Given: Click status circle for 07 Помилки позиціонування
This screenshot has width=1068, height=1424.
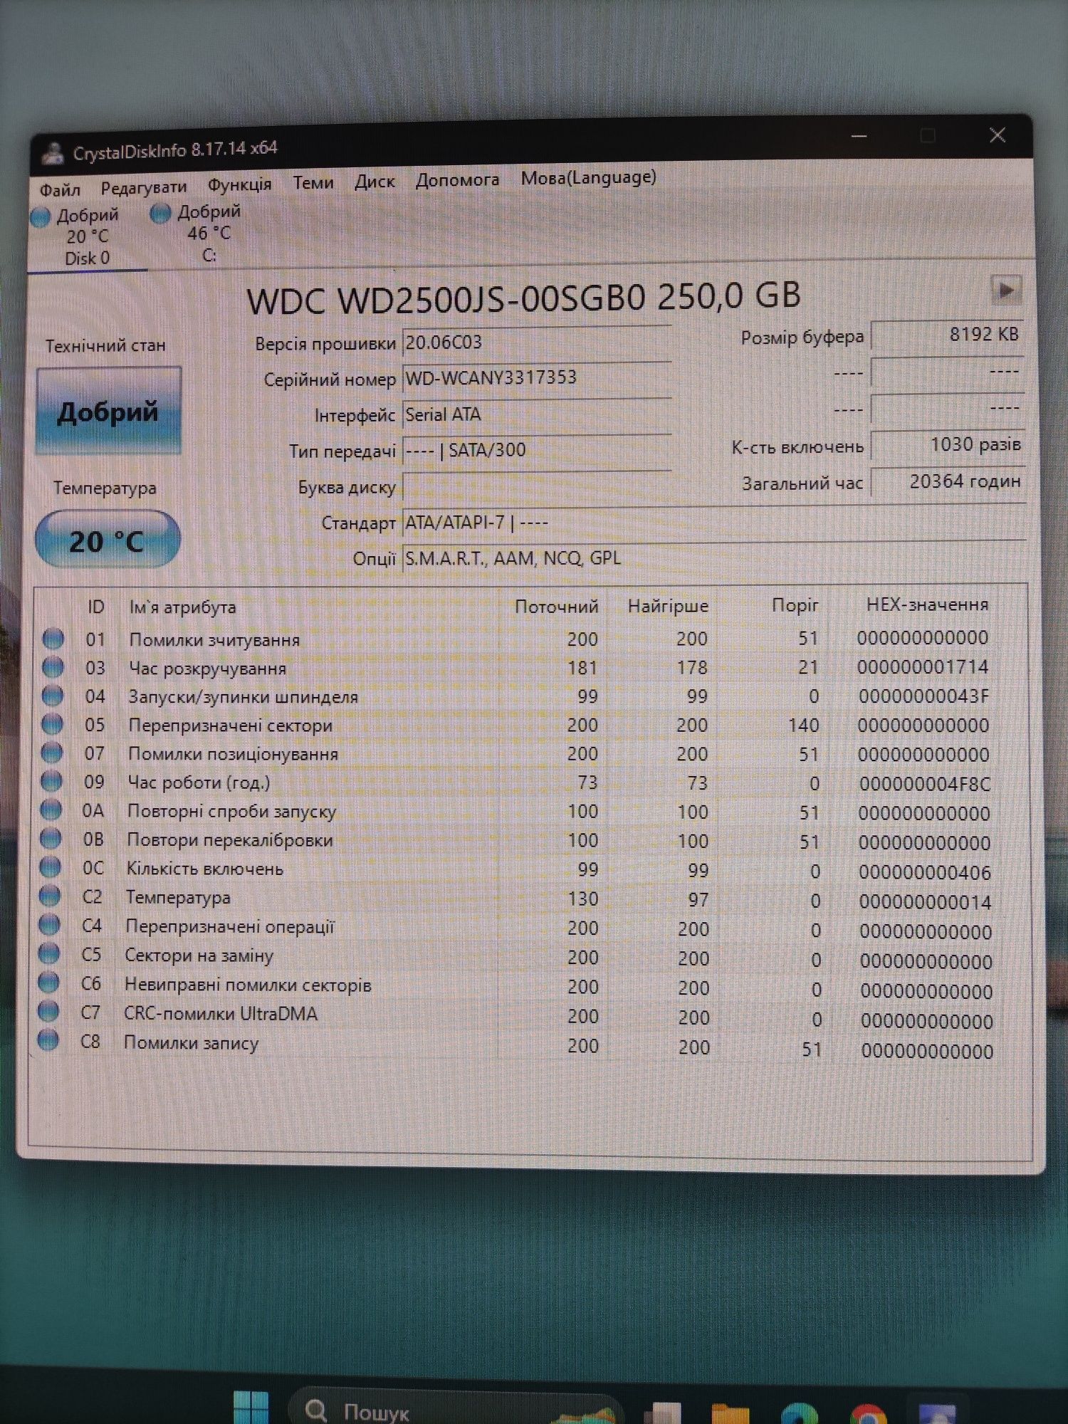Looking at the screenshot, I should click(x=52, y=753).
